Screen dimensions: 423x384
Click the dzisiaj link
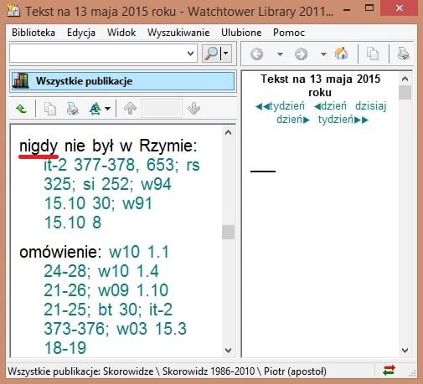click(x=371, y=106)
